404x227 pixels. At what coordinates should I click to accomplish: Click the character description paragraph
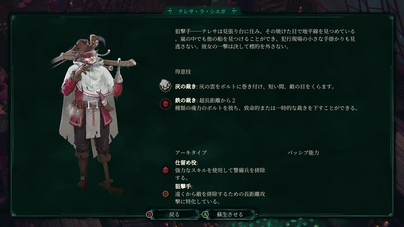tap(265, 39)
